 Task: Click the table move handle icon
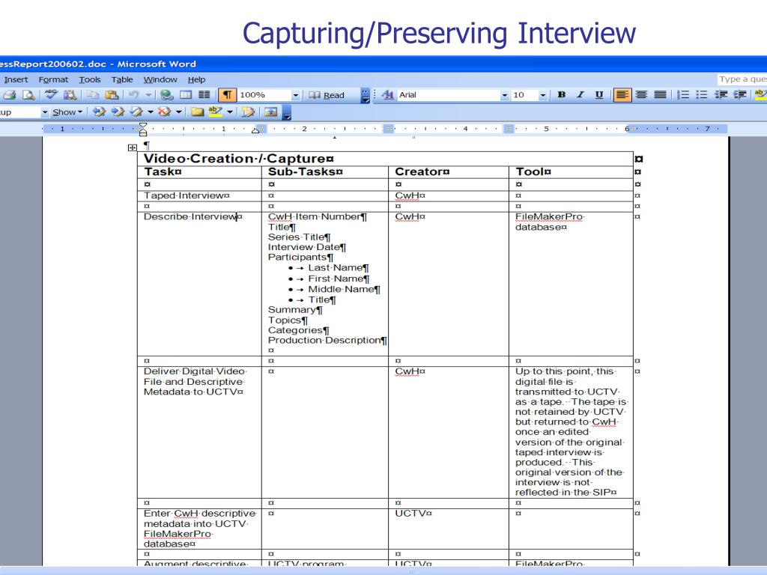point(132,147)
